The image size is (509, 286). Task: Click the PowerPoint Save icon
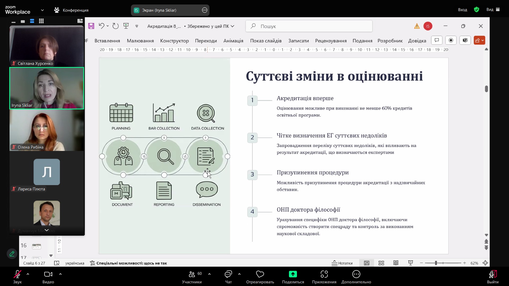pos(91,26)
